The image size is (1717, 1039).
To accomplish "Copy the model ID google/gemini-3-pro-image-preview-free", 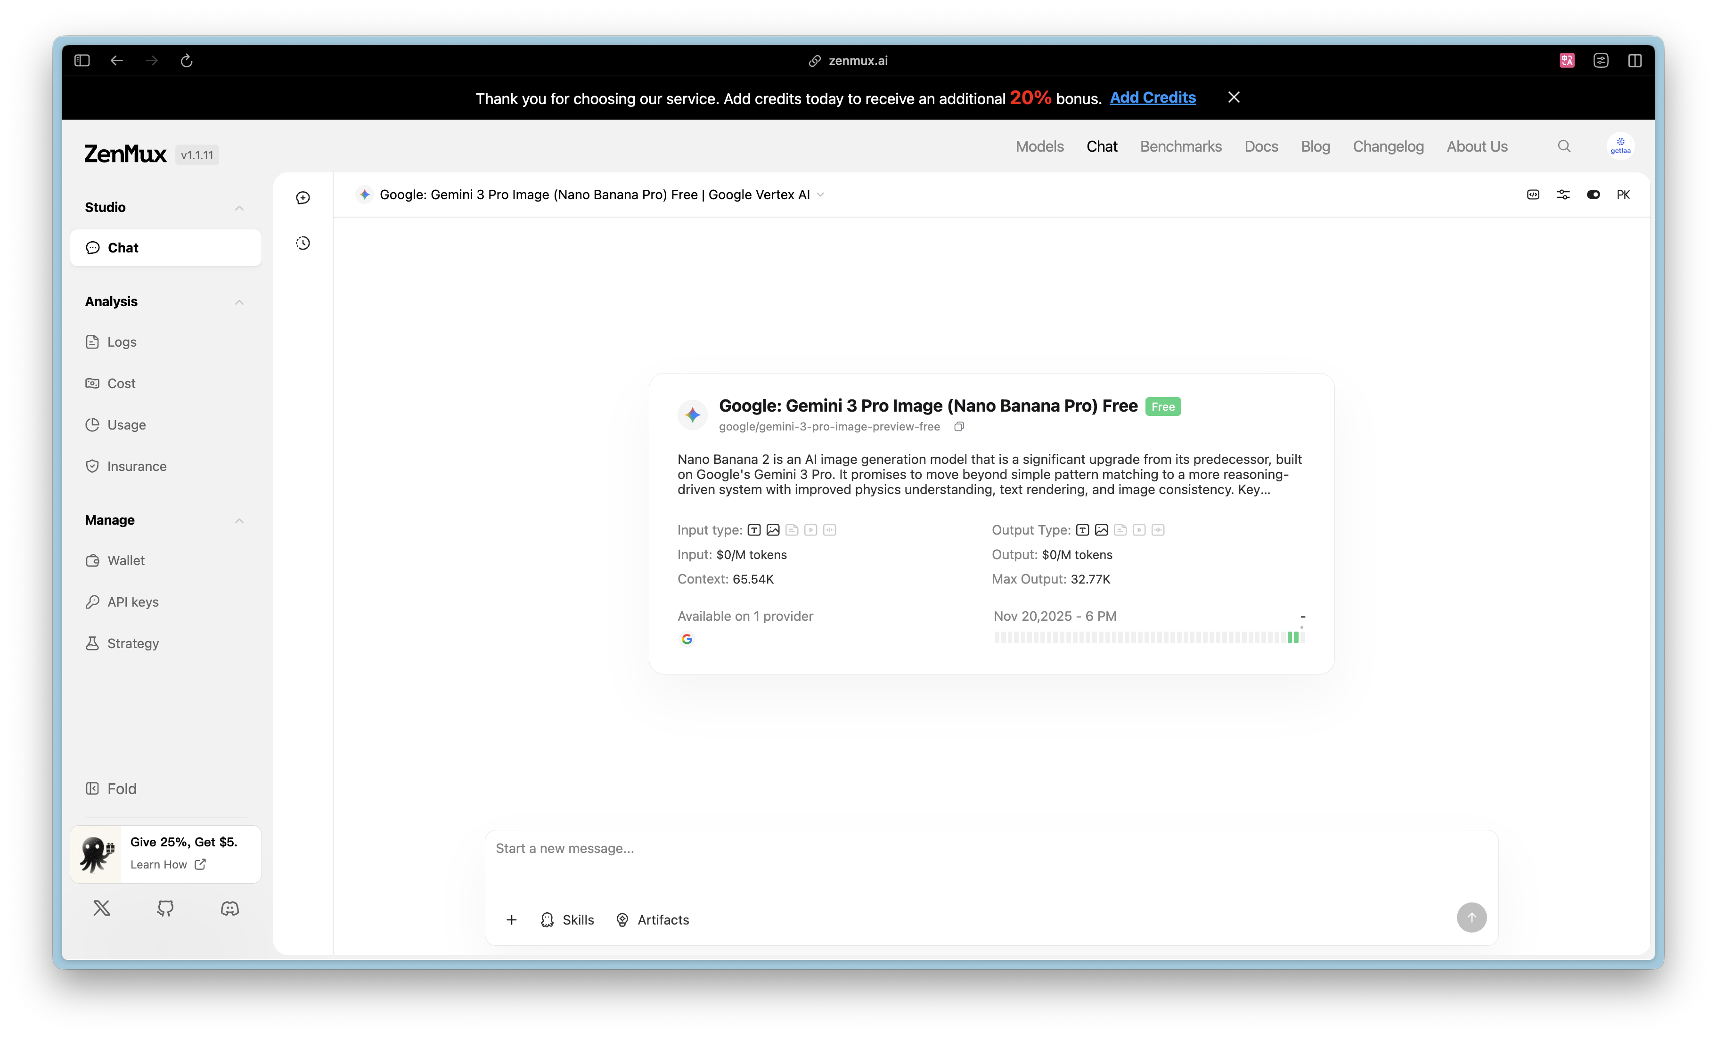I will pos(959,427).
